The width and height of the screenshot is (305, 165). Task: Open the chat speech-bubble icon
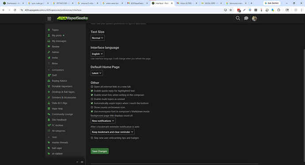[246, 18]
